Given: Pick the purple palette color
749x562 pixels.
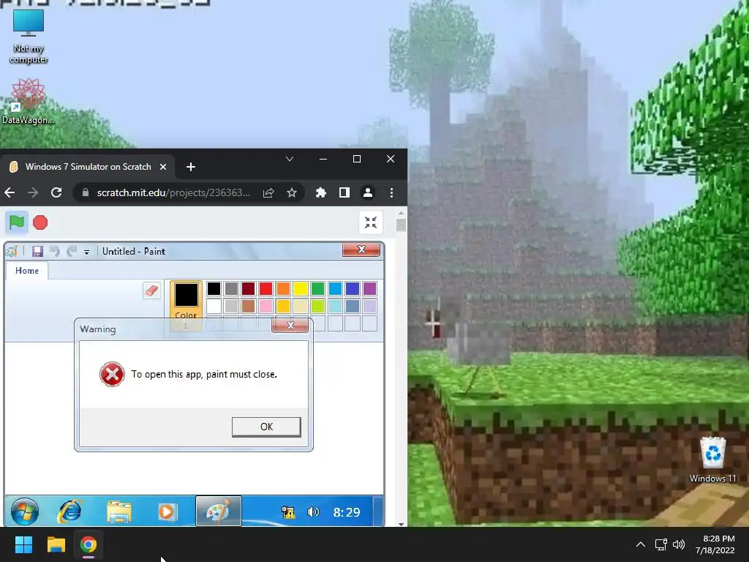Looking at the screenshot, I should coord(369,288).
